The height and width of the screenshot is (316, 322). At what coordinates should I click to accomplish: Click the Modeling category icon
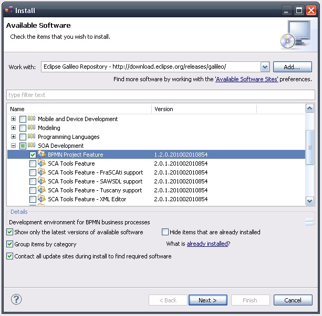[32, 128]
